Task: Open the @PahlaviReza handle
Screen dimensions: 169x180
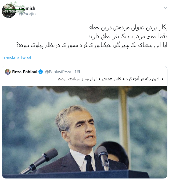Action: (x=58, y=72)
